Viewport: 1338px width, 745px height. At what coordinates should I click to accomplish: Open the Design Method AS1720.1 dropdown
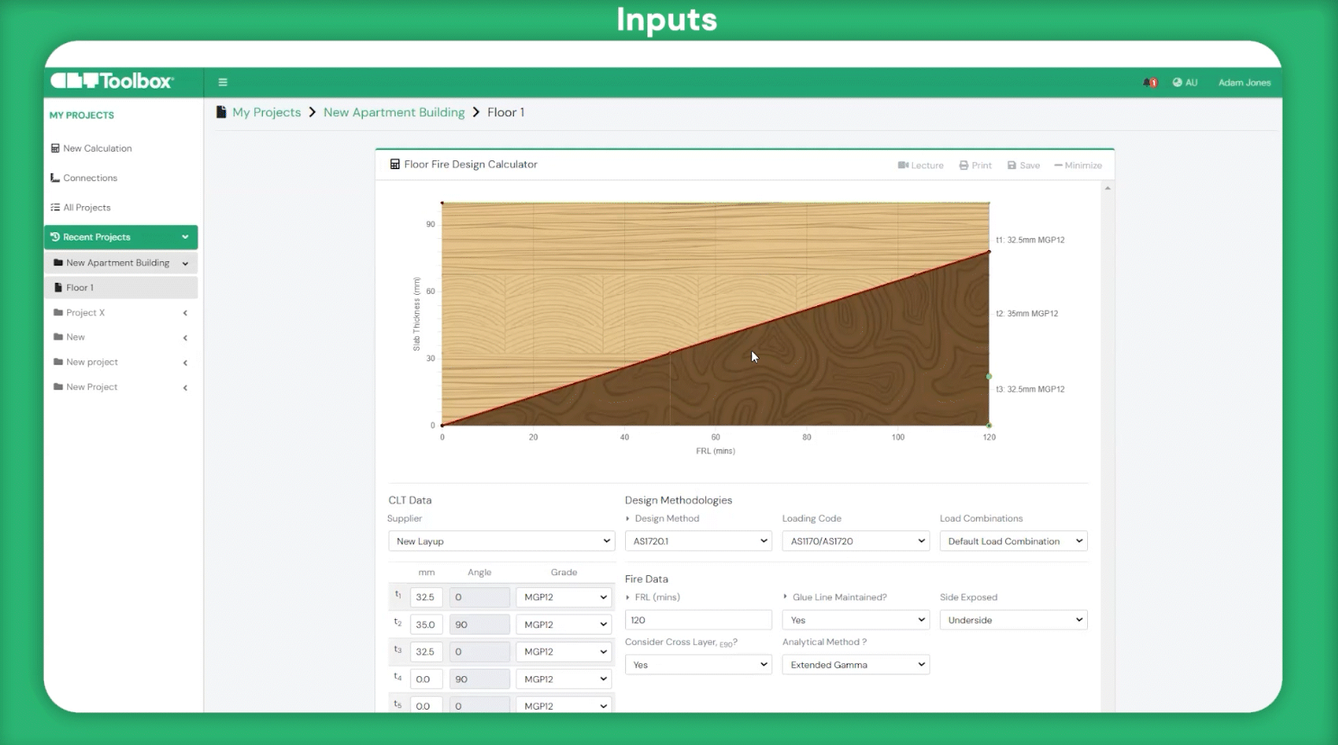point(697,542)
